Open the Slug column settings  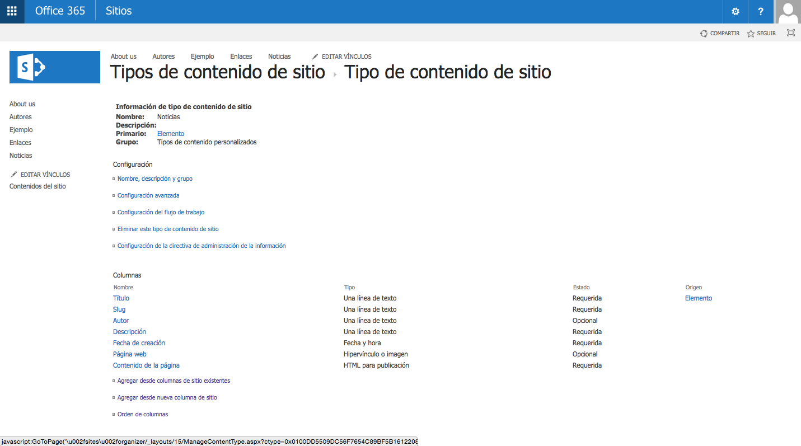(x=119, y=309)
